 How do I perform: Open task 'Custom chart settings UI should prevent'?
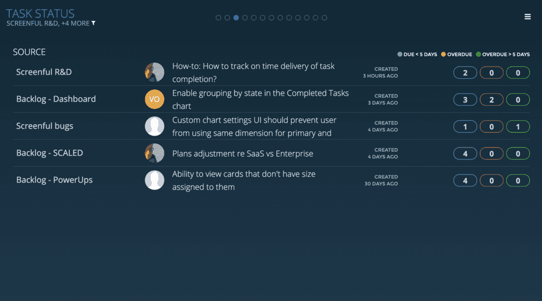click(x=254, y=126)
